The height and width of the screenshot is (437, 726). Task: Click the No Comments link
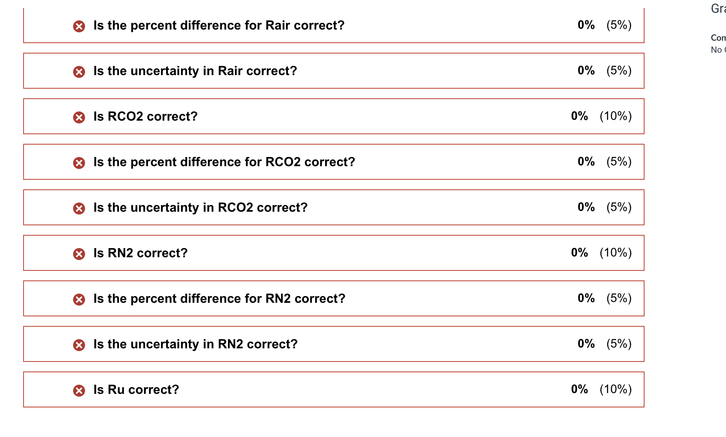click(x=718, y=50)
